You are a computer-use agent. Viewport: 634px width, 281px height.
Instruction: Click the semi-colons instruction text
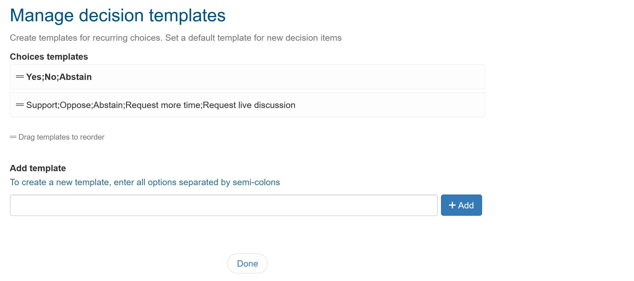tap(145, 182)
